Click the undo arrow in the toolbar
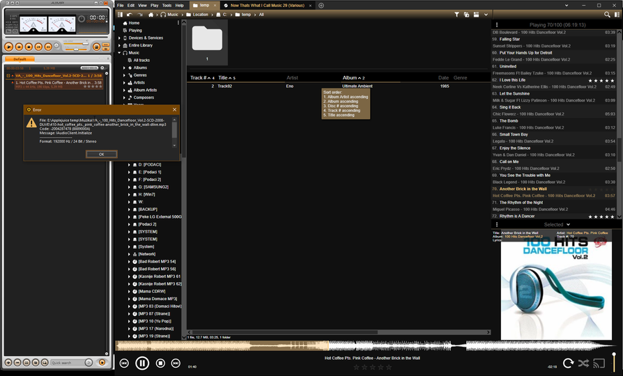The image size is (623, 376). (130, 14)
